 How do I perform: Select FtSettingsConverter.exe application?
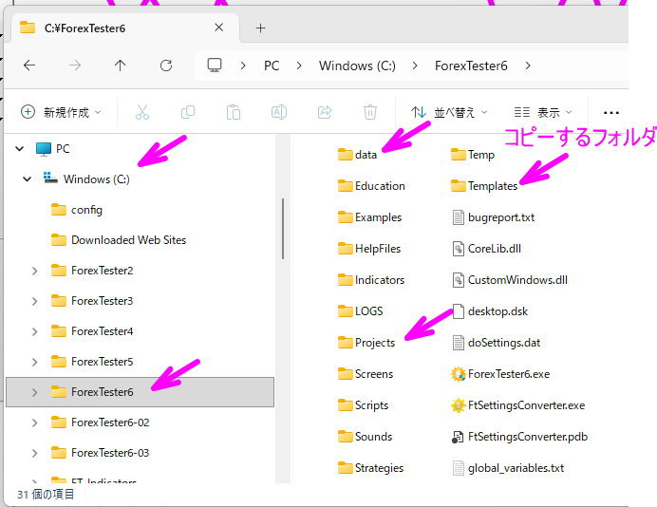(517, 405)
